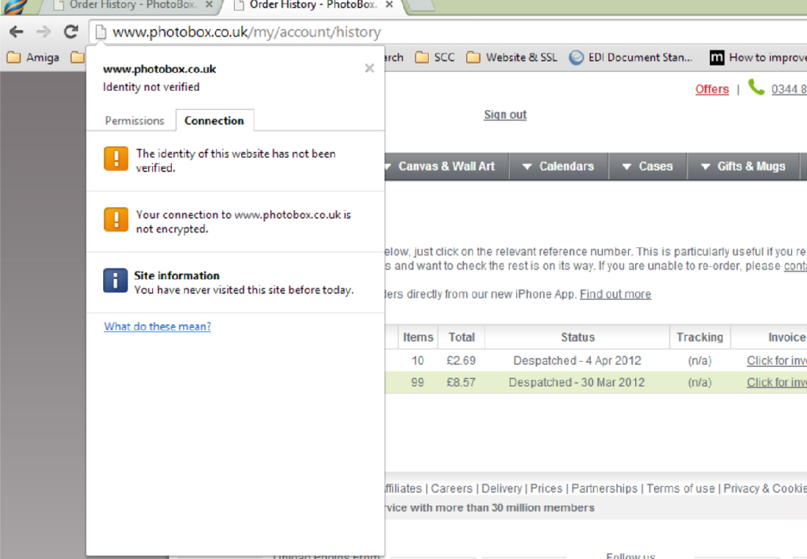Expand the Cases dropdown menu
This screenshot has width=807, height=559.
click(648, 166)
